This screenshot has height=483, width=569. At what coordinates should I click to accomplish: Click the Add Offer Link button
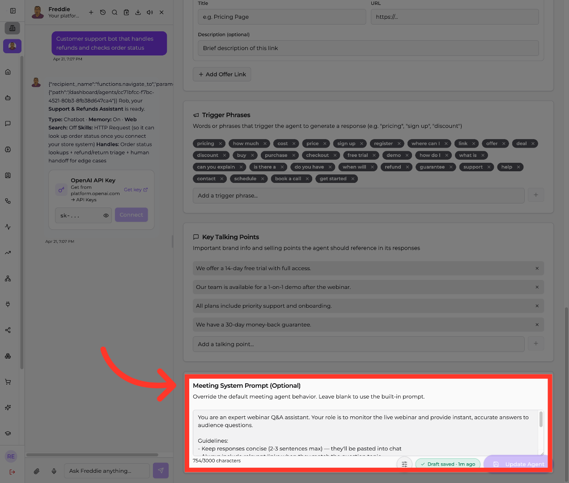click(222, 74)
